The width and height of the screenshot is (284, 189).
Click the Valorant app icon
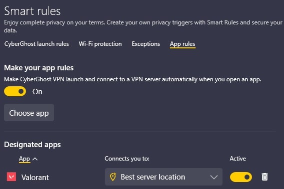coord(11,177)
